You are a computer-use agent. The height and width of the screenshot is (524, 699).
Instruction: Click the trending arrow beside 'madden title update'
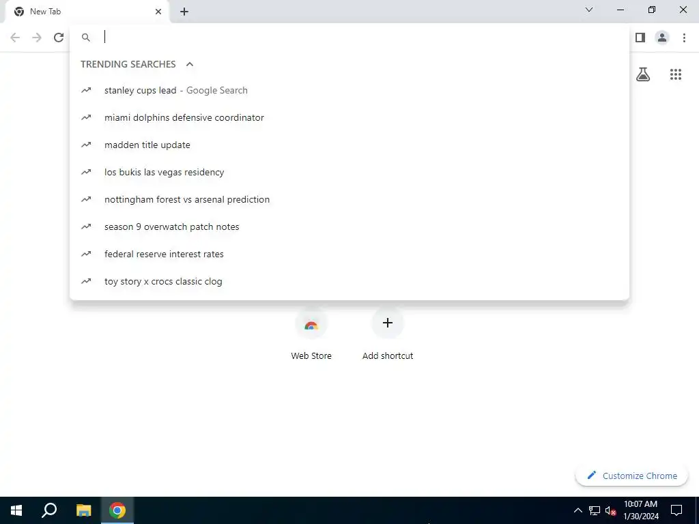(x=86, y=145)
